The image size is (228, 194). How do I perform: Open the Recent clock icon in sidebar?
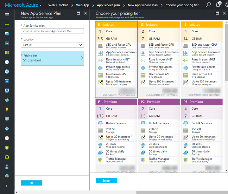pyautogui.click(x=7, y=62)
